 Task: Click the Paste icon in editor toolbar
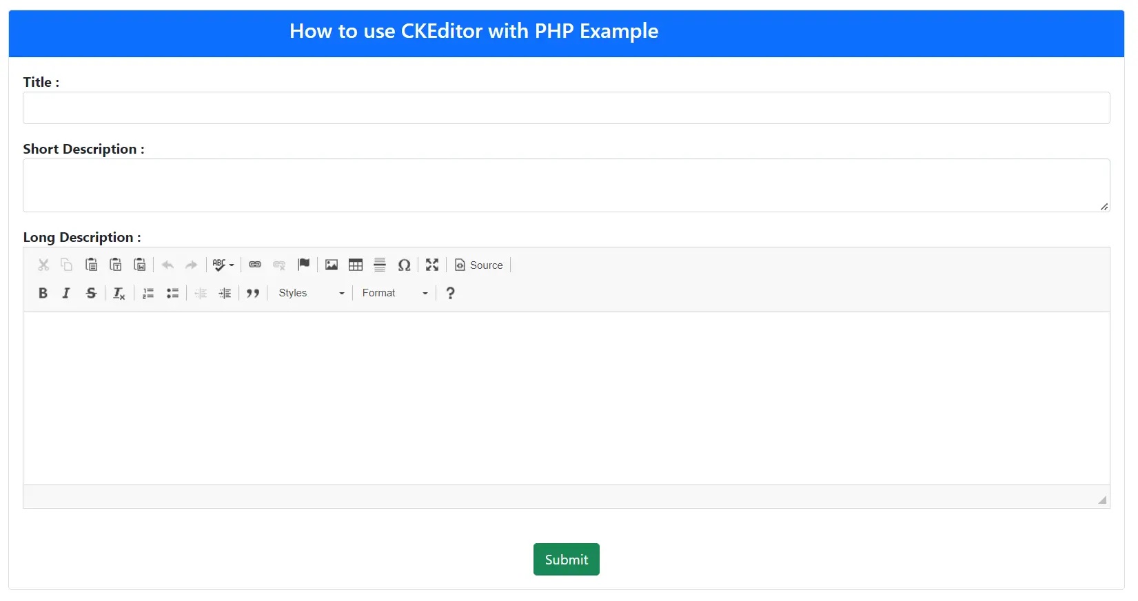(x=91, y=265)
